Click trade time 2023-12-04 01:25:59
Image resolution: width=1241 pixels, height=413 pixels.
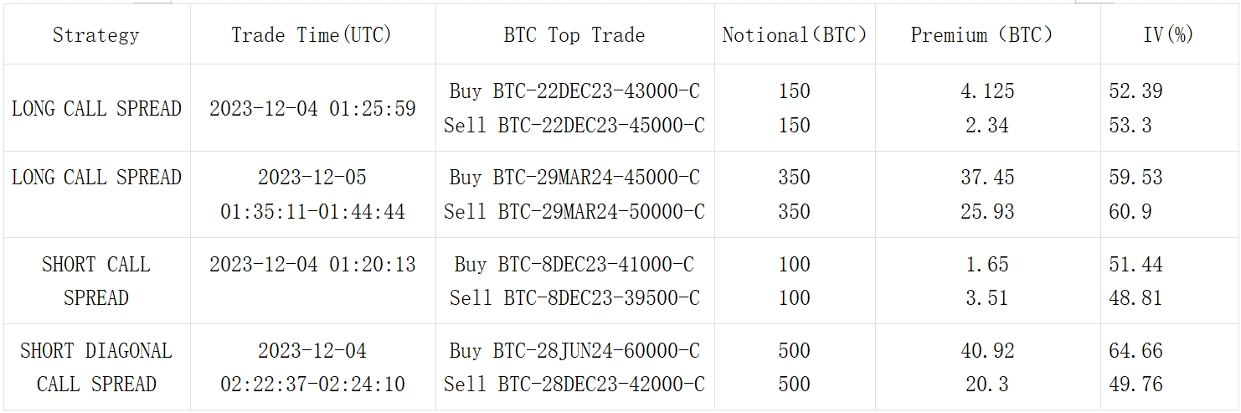(x=312, y=108)
